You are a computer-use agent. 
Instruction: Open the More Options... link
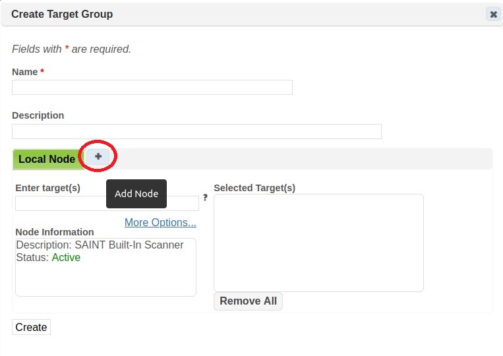160,223
